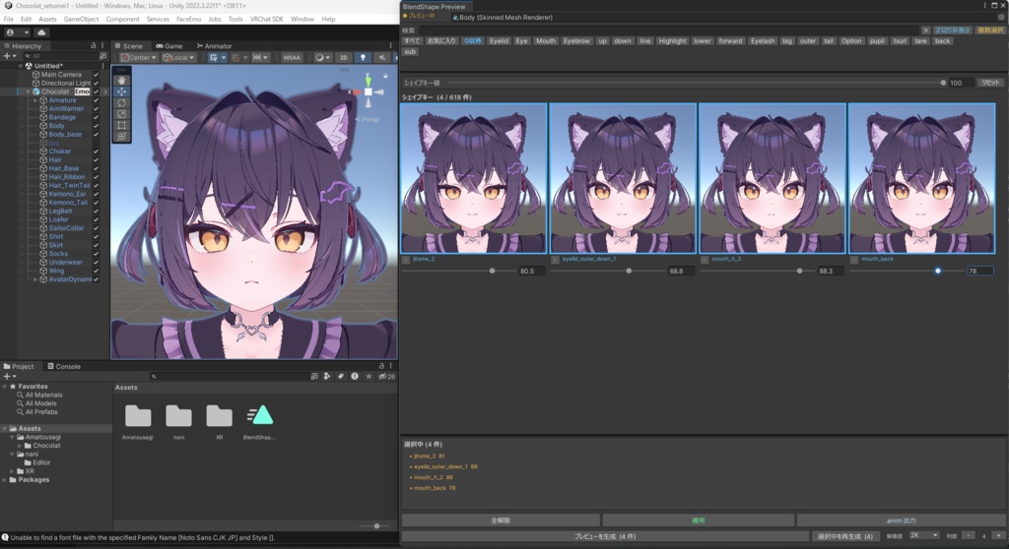1009x549 pixels.
Task: Filter blendshapes by Eyebrow tag
Action: [576, 41]
